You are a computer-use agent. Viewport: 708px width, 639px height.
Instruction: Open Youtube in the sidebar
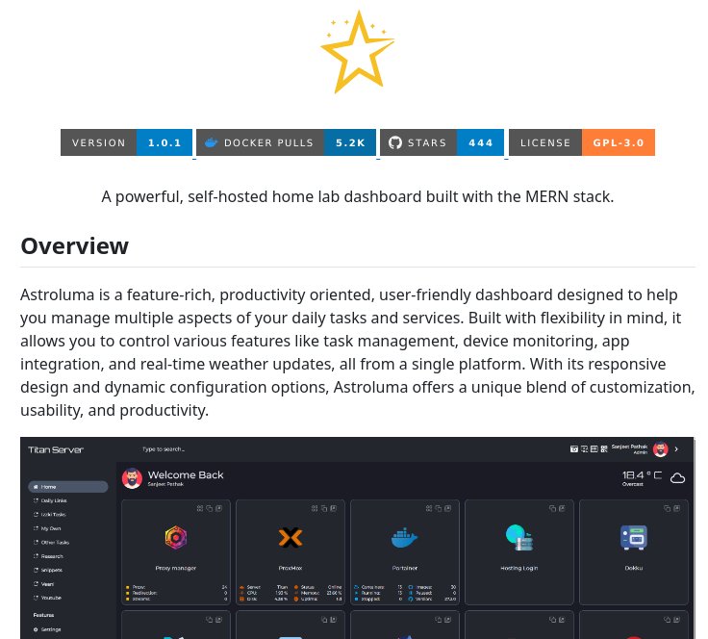tap(47, 598)
